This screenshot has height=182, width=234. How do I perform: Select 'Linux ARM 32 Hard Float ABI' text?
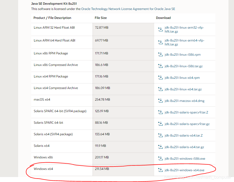pyautogui.click(x=54, y=28)
